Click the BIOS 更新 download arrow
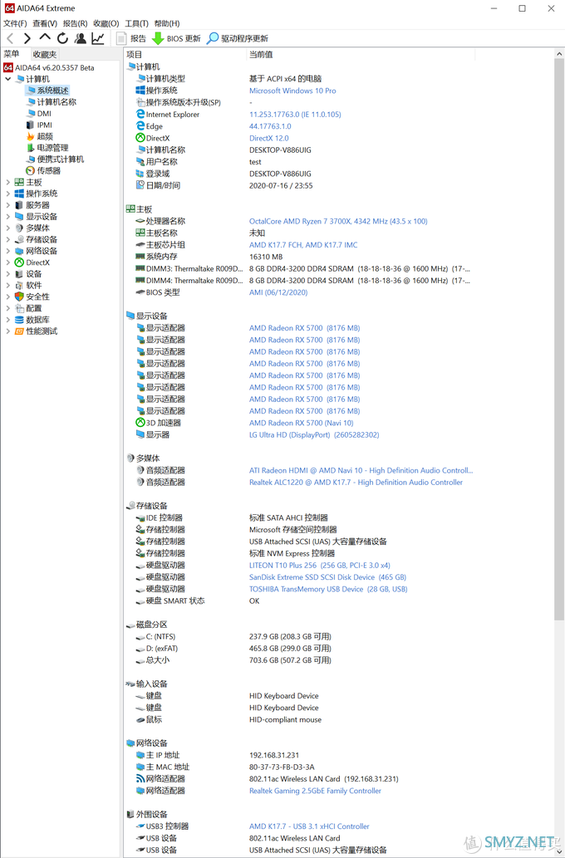This screenshot has width=565, height=858. [x=158, y=38]
